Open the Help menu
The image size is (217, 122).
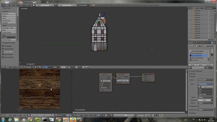tap(29, 5)
